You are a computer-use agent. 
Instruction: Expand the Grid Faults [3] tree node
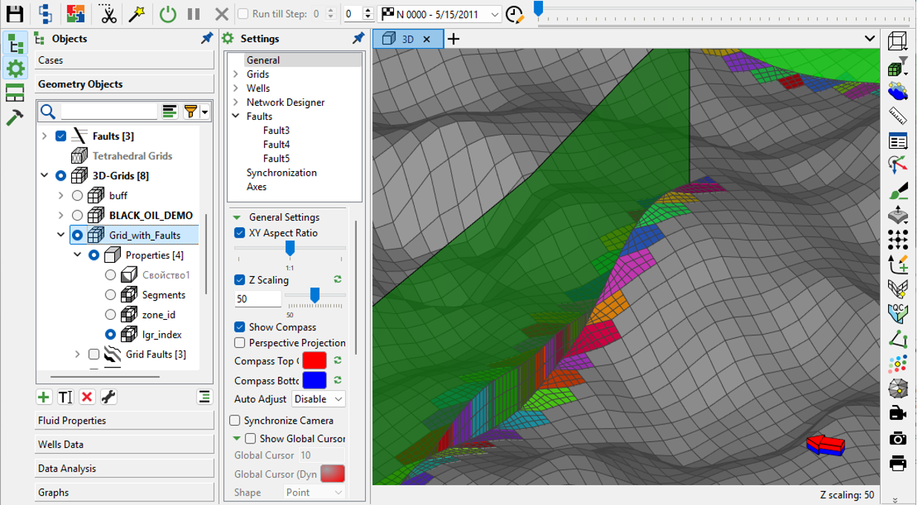[x=77, y=355]
